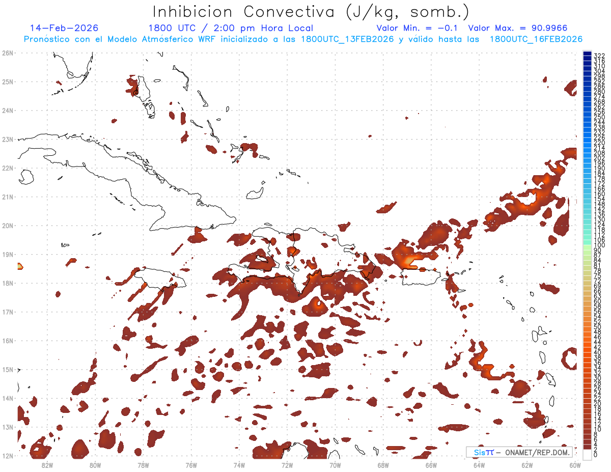Screen dimensions: 611x472
Task: Click the '68W' longitude label
Action: point(383,465)
